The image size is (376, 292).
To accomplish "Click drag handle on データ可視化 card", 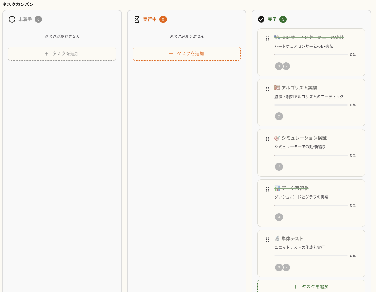I will tap(267, 189).
